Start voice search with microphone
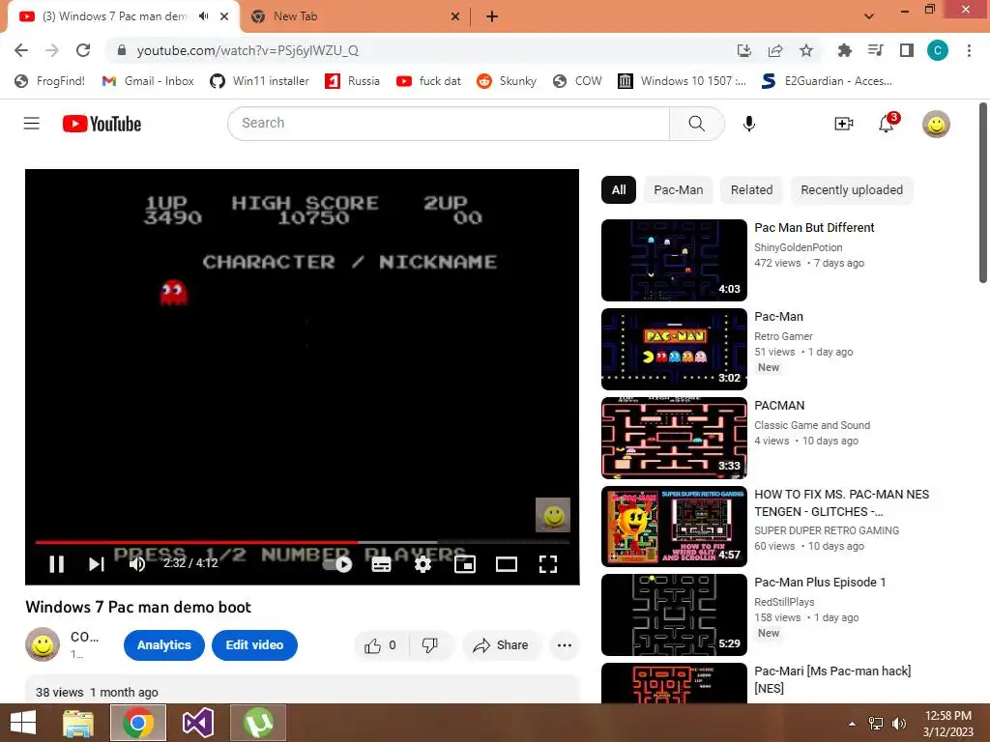Image resolution: width=990 pixels, height=742 pixels. [749, 123]
